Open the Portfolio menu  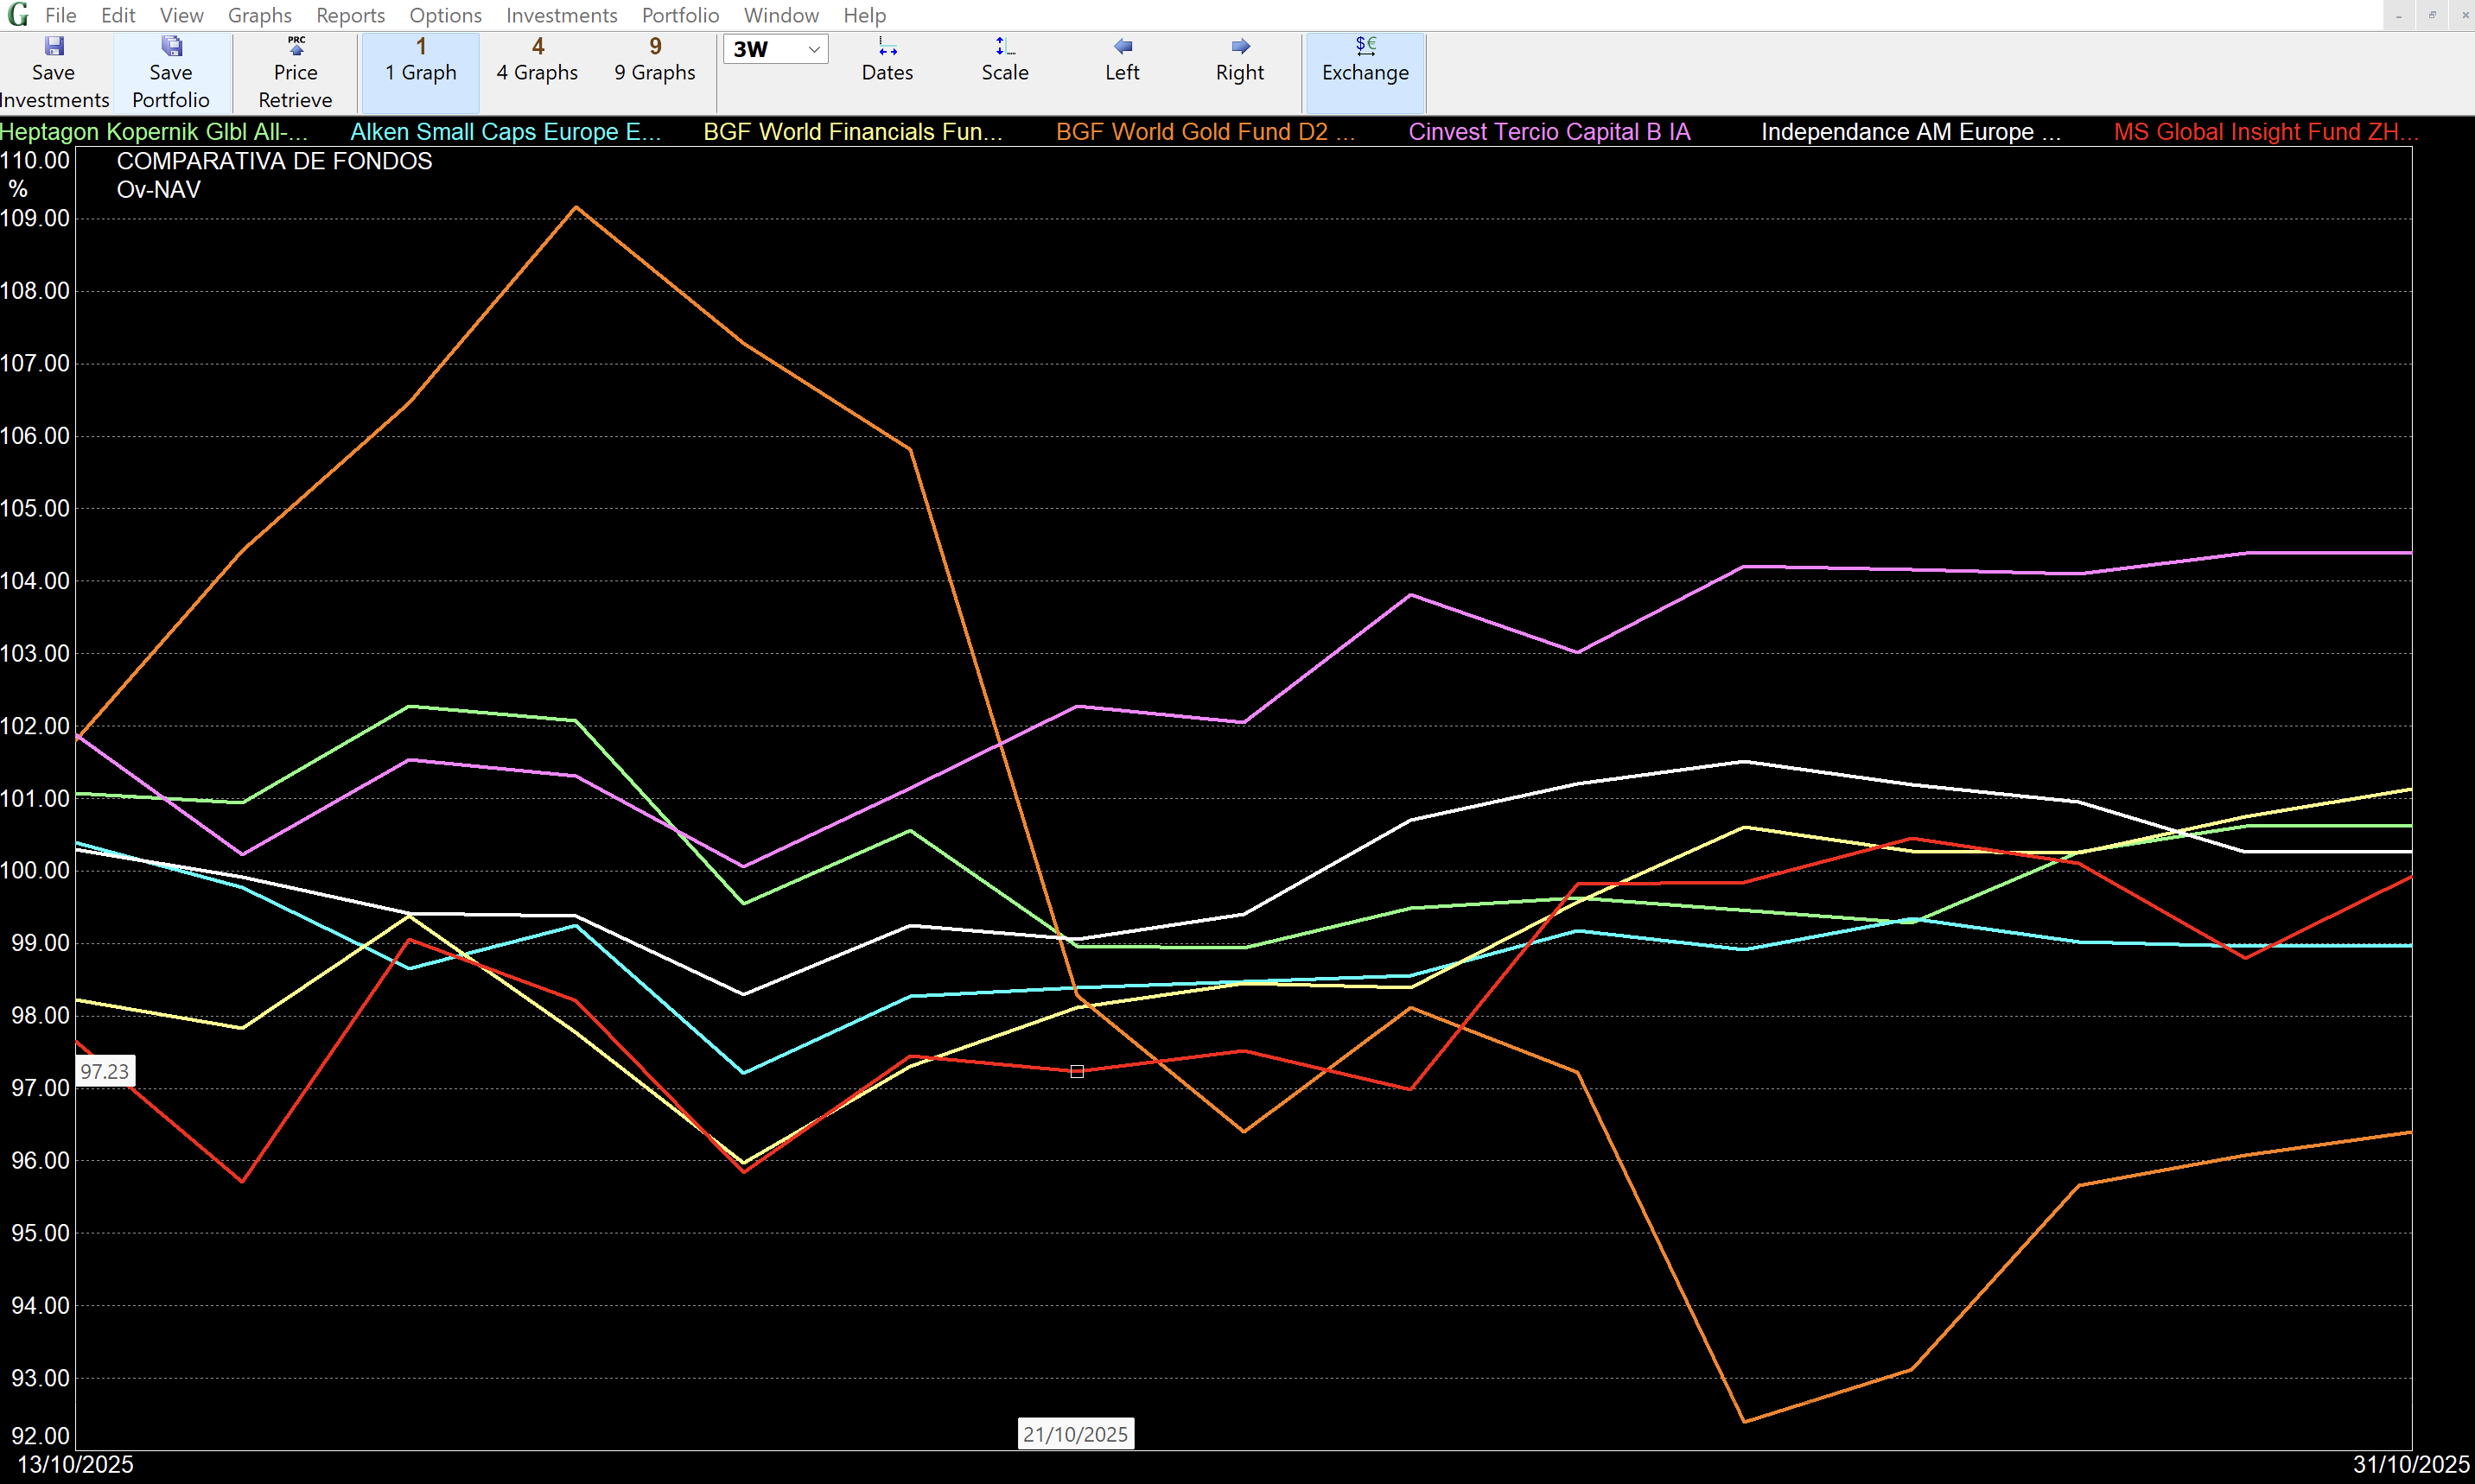pos(680,15)
